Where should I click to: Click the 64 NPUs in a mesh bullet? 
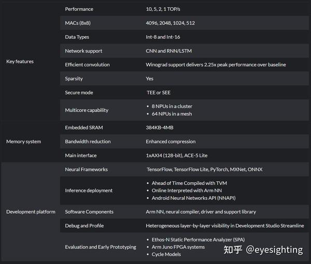pos(172,114)
